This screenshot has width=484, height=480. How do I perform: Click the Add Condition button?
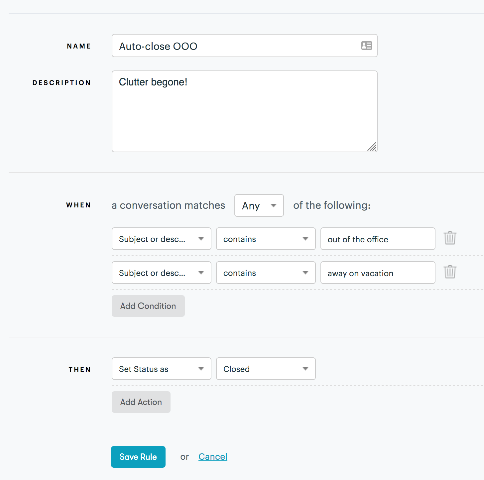(x=148, y=306)
